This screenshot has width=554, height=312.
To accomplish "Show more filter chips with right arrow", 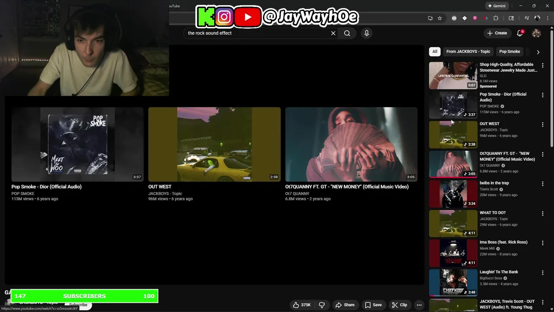I will tap(538, 52).
